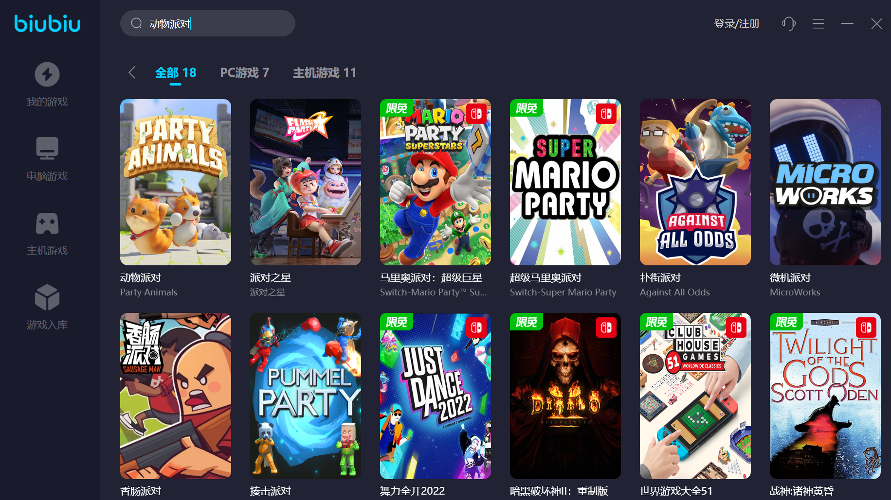This screenshot has height=500, width=891.
Task: Click the 登录/注册 link
Action: click(736, 23)
